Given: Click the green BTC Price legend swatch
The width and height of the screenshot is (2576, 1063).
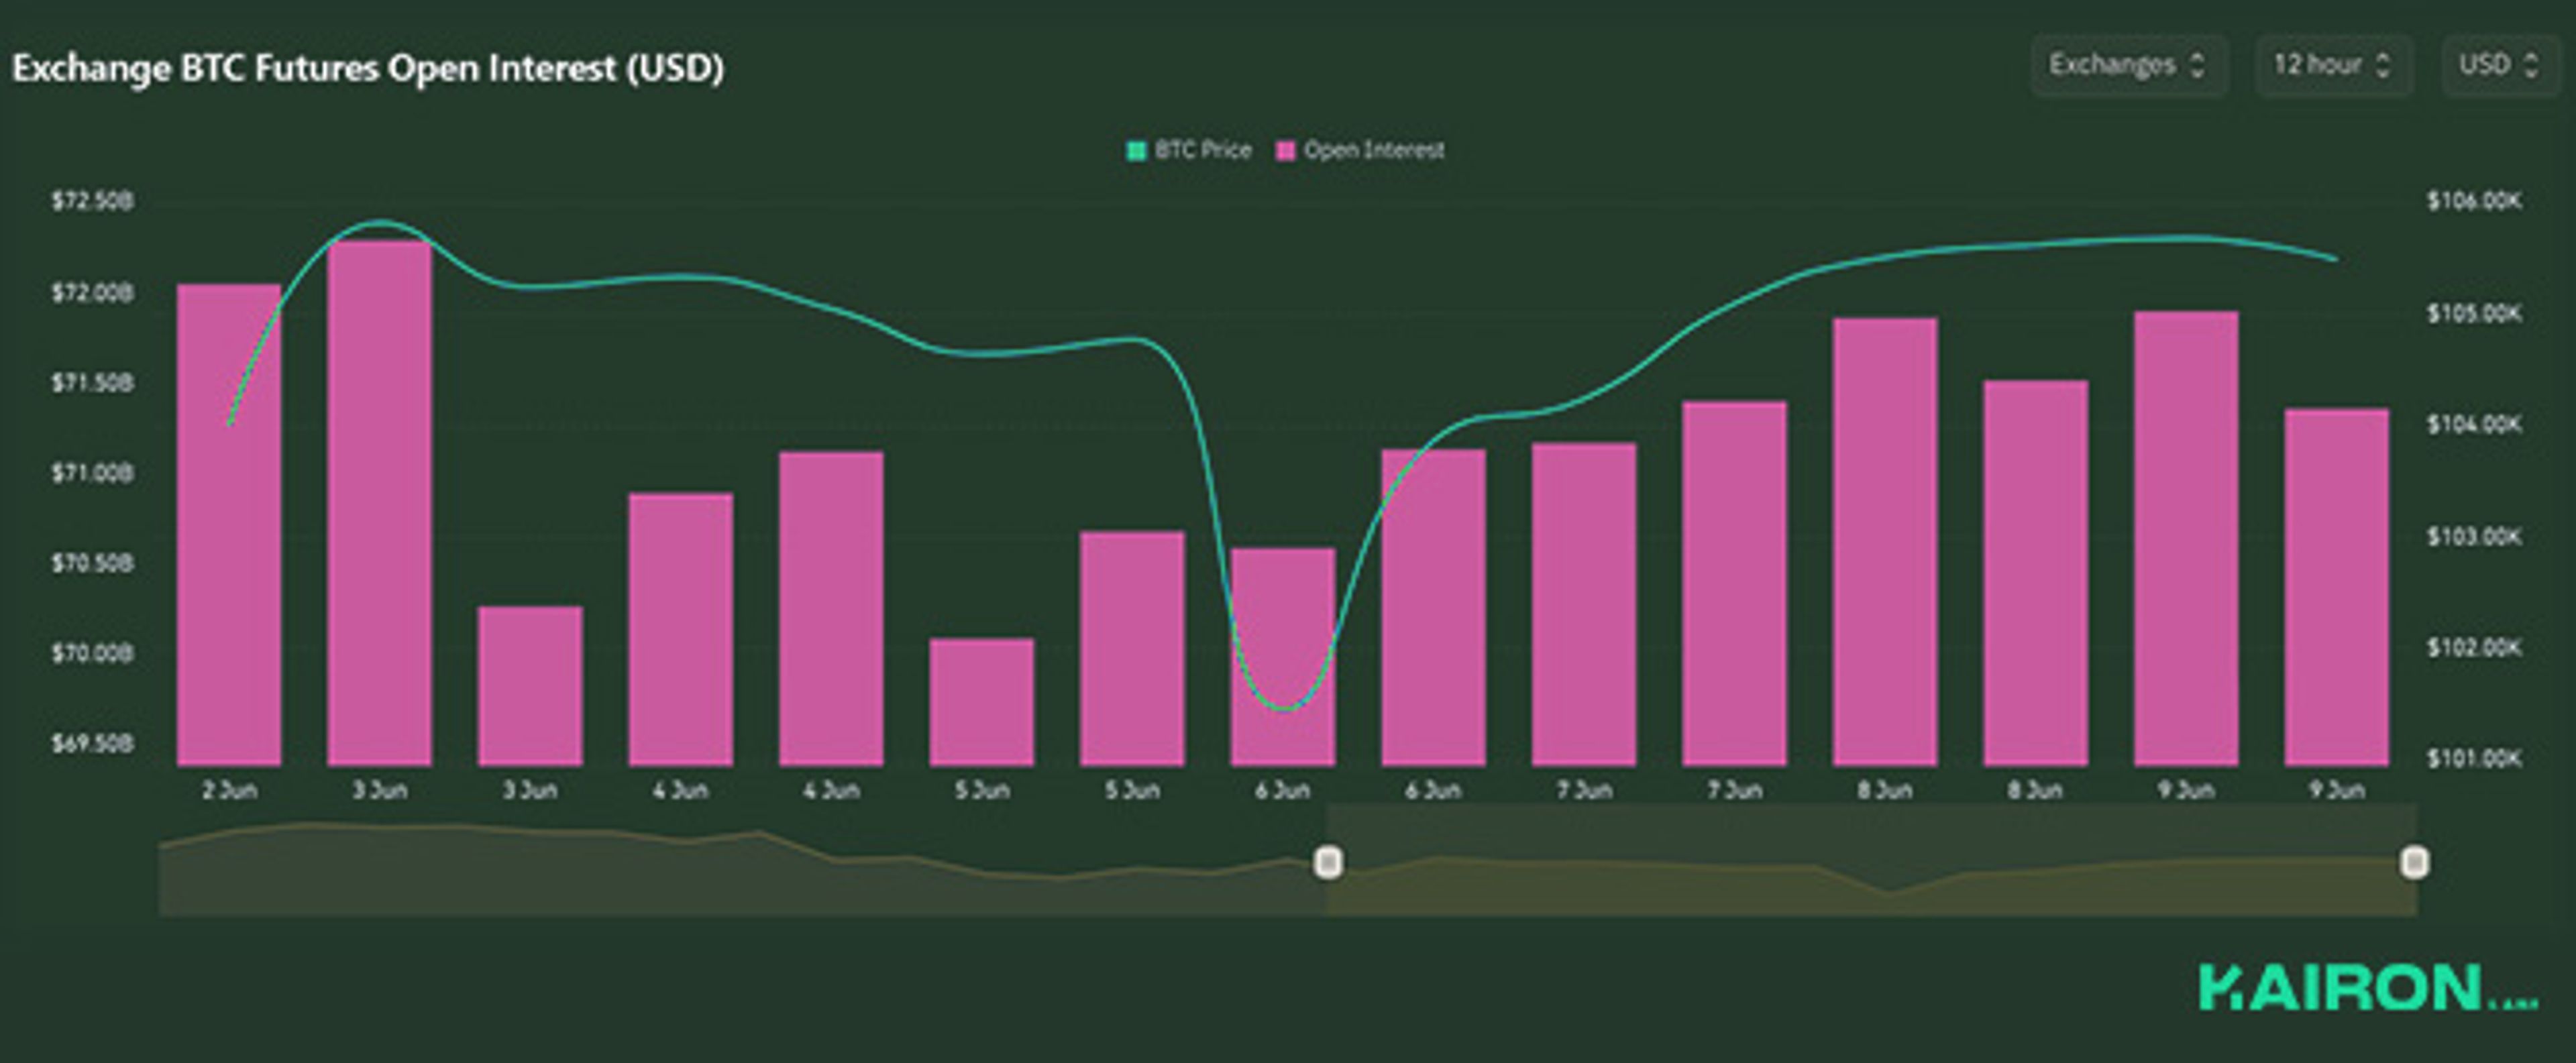Looking at the screenshot, I should coord(1136,151).
